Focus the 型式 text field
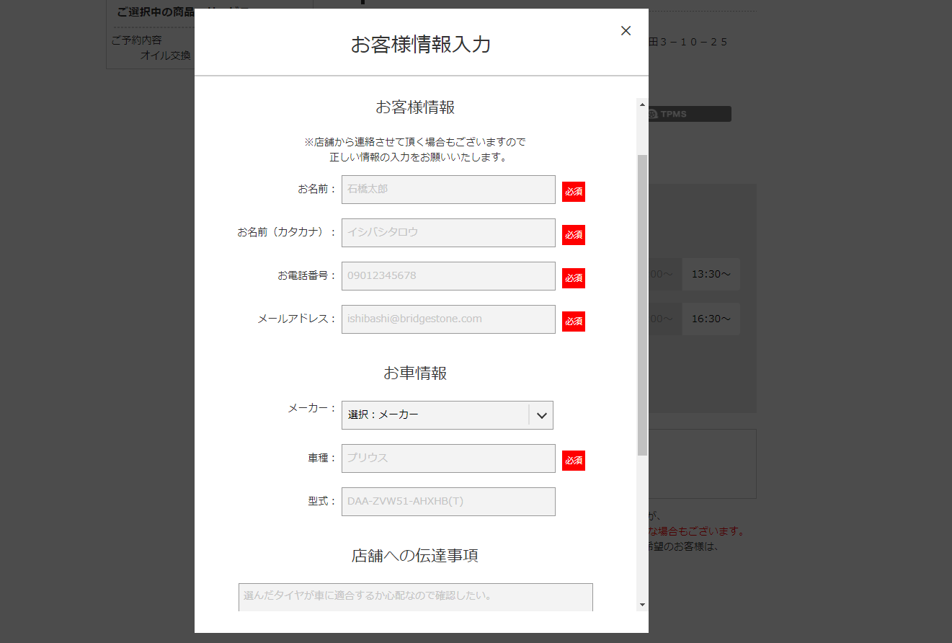Viewport: 952px width, 643px height. pyautogui.click(x=448, y=502)
